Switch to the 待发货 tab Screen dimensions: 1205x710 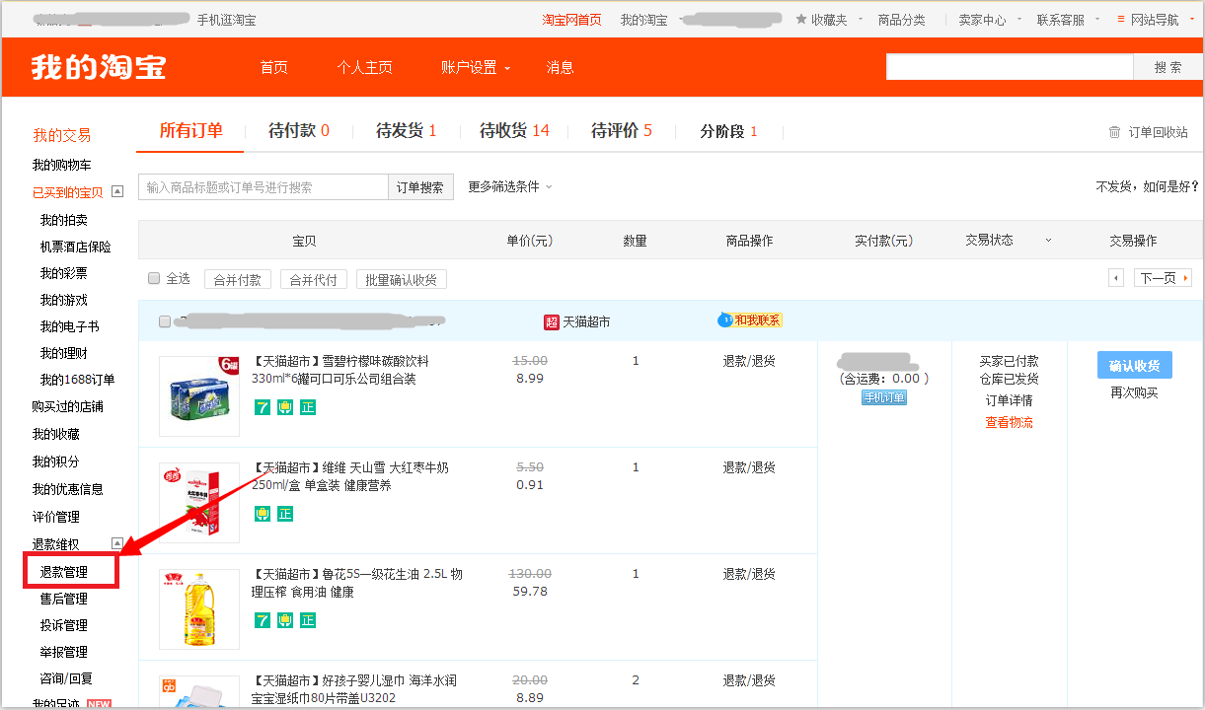click(x=407, y=130)
